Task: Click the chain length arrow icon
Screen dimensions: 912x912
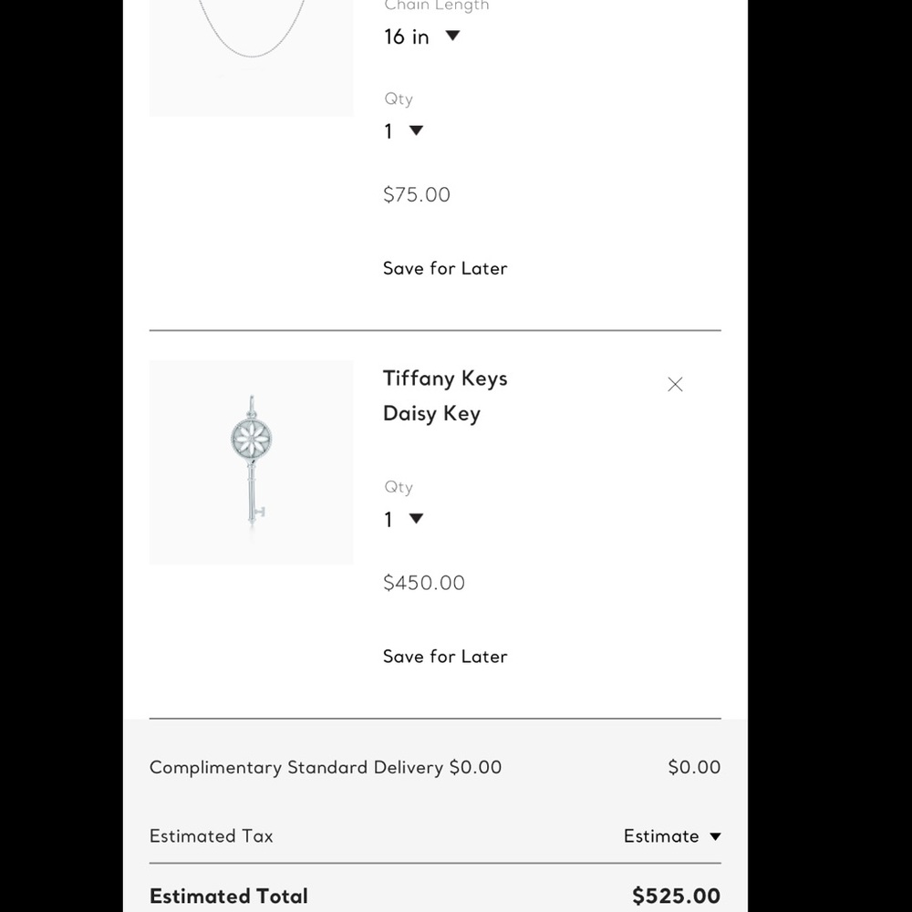Action: point(452,36)
